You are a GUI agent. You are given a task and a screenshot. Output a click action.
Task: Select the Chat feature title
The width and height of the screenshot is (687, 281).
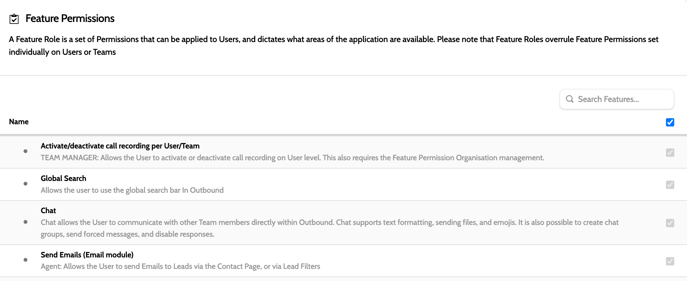pyautogui.click(x=48, y=211)
